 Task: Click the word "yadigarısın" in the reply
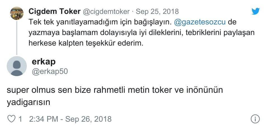28,102
